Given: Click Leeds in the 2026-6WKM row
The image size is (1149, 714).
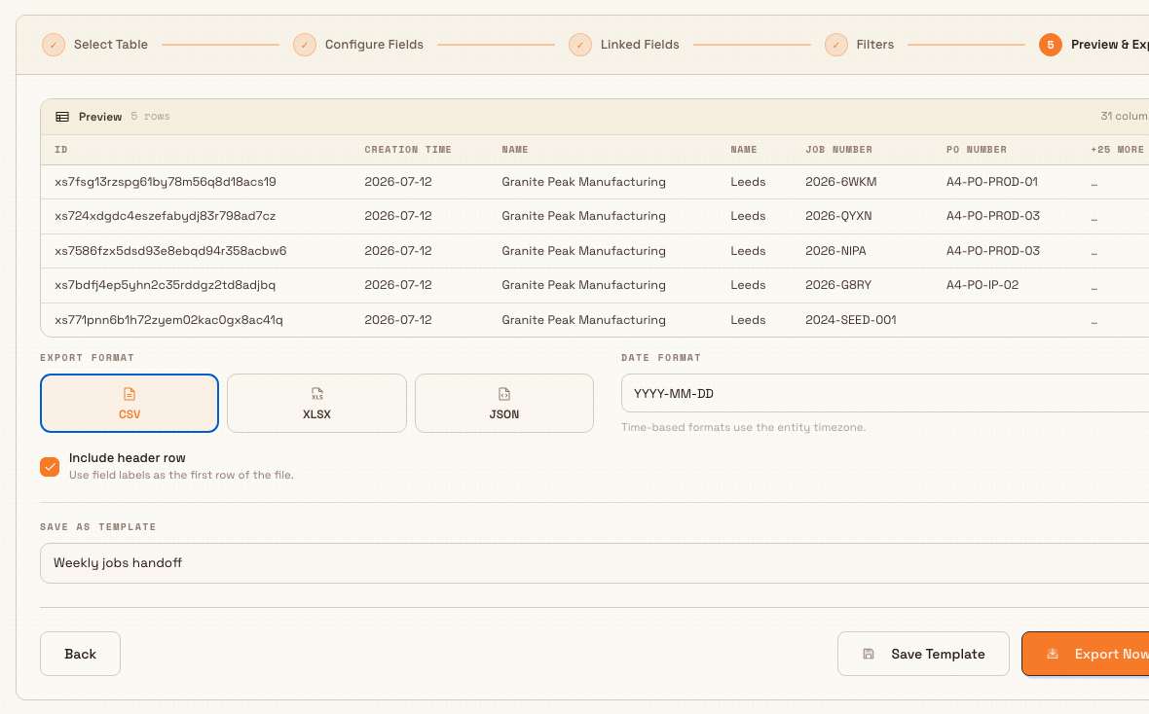Looking at the screenshot, I should 748,182.
